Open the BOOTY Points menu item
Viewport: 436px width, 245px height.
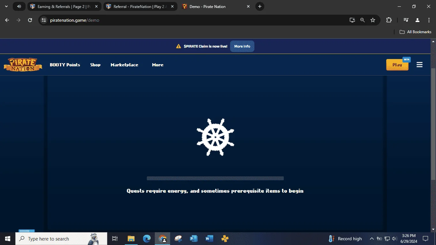coord(65,65)
